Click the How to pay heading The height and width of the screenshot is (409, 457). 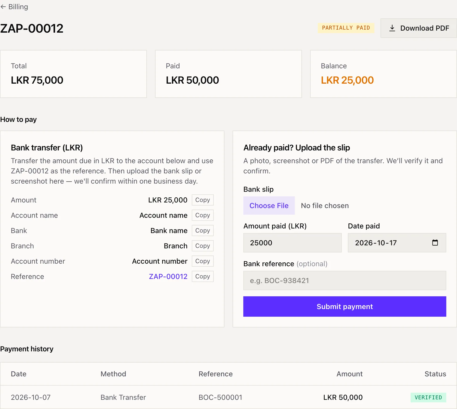click(18, 119)
